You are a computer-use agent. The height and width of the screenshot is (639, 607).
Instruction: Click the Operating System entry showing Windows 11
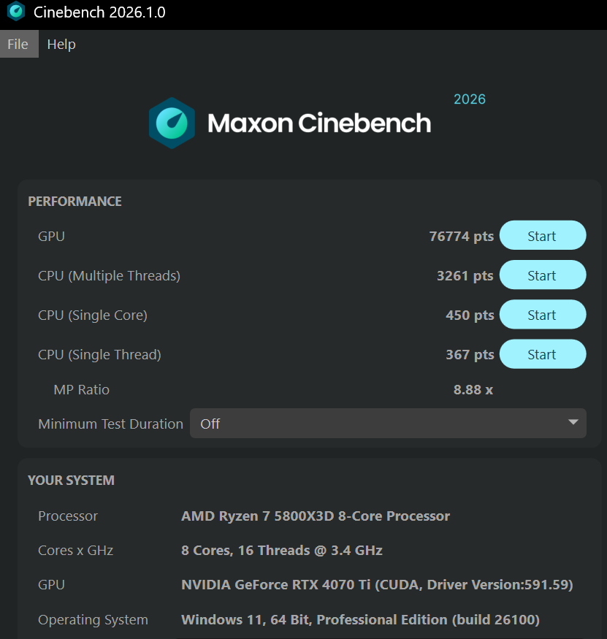point(362,619)
